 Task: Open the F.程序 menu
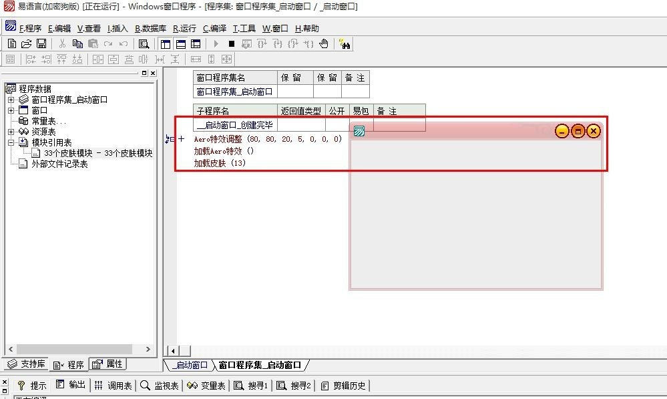tap(30, 29)
